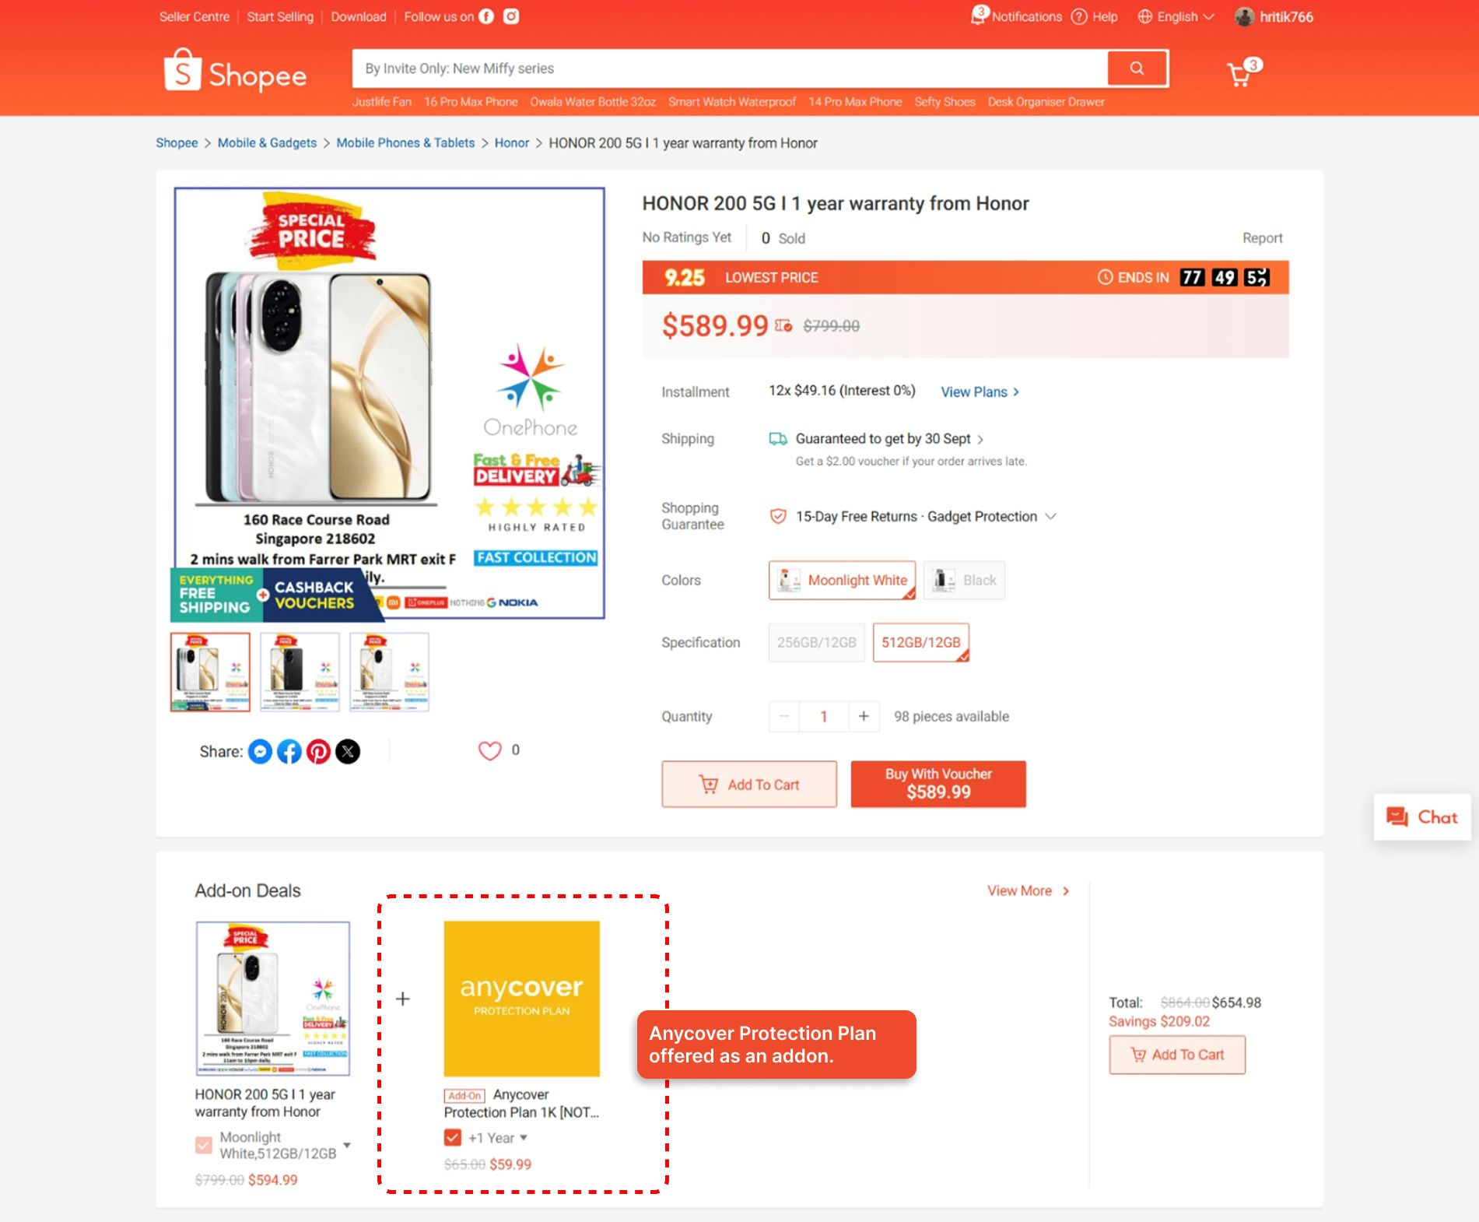Expand the English language dropdown
Viewport: 1479px width, 1222px height.
coord(1175,16)
